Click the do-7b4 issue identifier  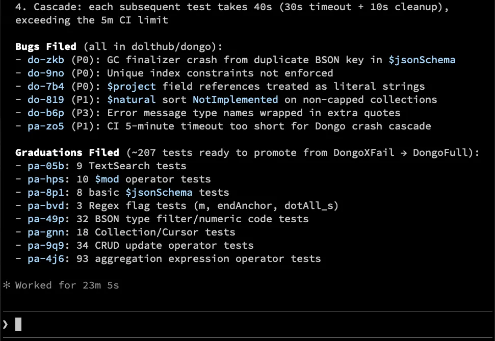point(46,87)
